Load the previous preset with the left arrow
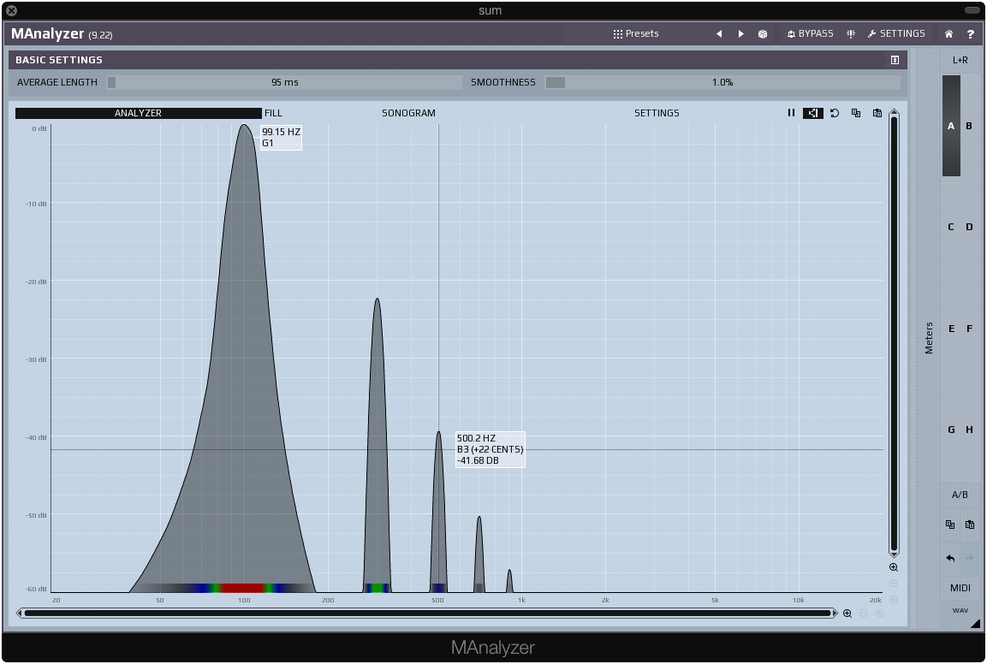Screen dimensions: 987x664 (x=719, y=34)
